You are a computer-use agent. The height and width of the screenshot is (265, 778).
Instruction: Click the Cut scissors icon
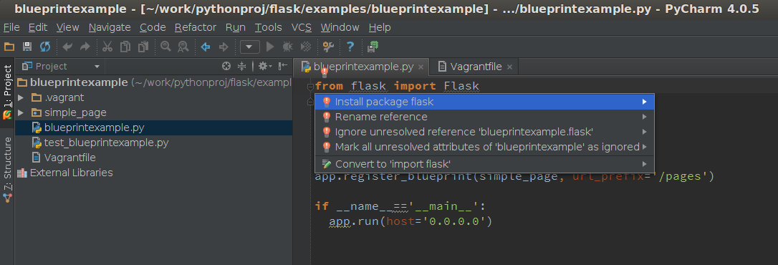coord(107,47)
